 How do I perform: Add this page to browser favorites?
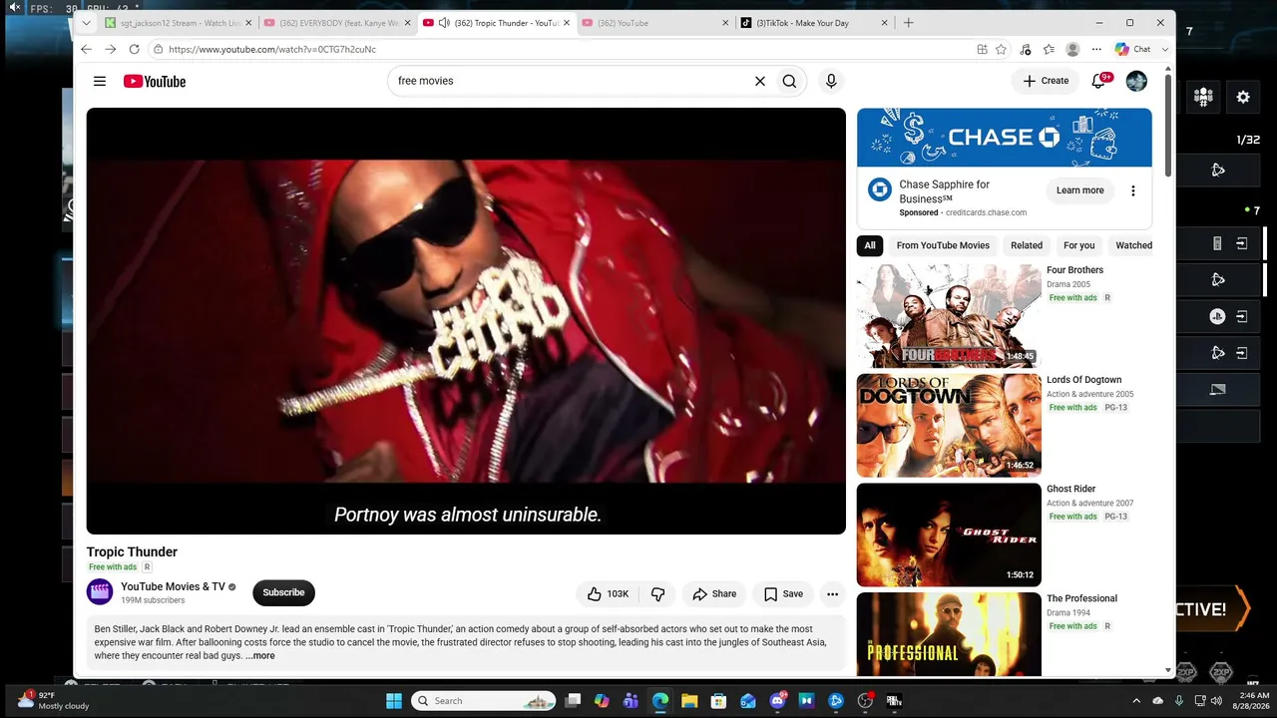pyautogui.click(x=1001, y=49)
